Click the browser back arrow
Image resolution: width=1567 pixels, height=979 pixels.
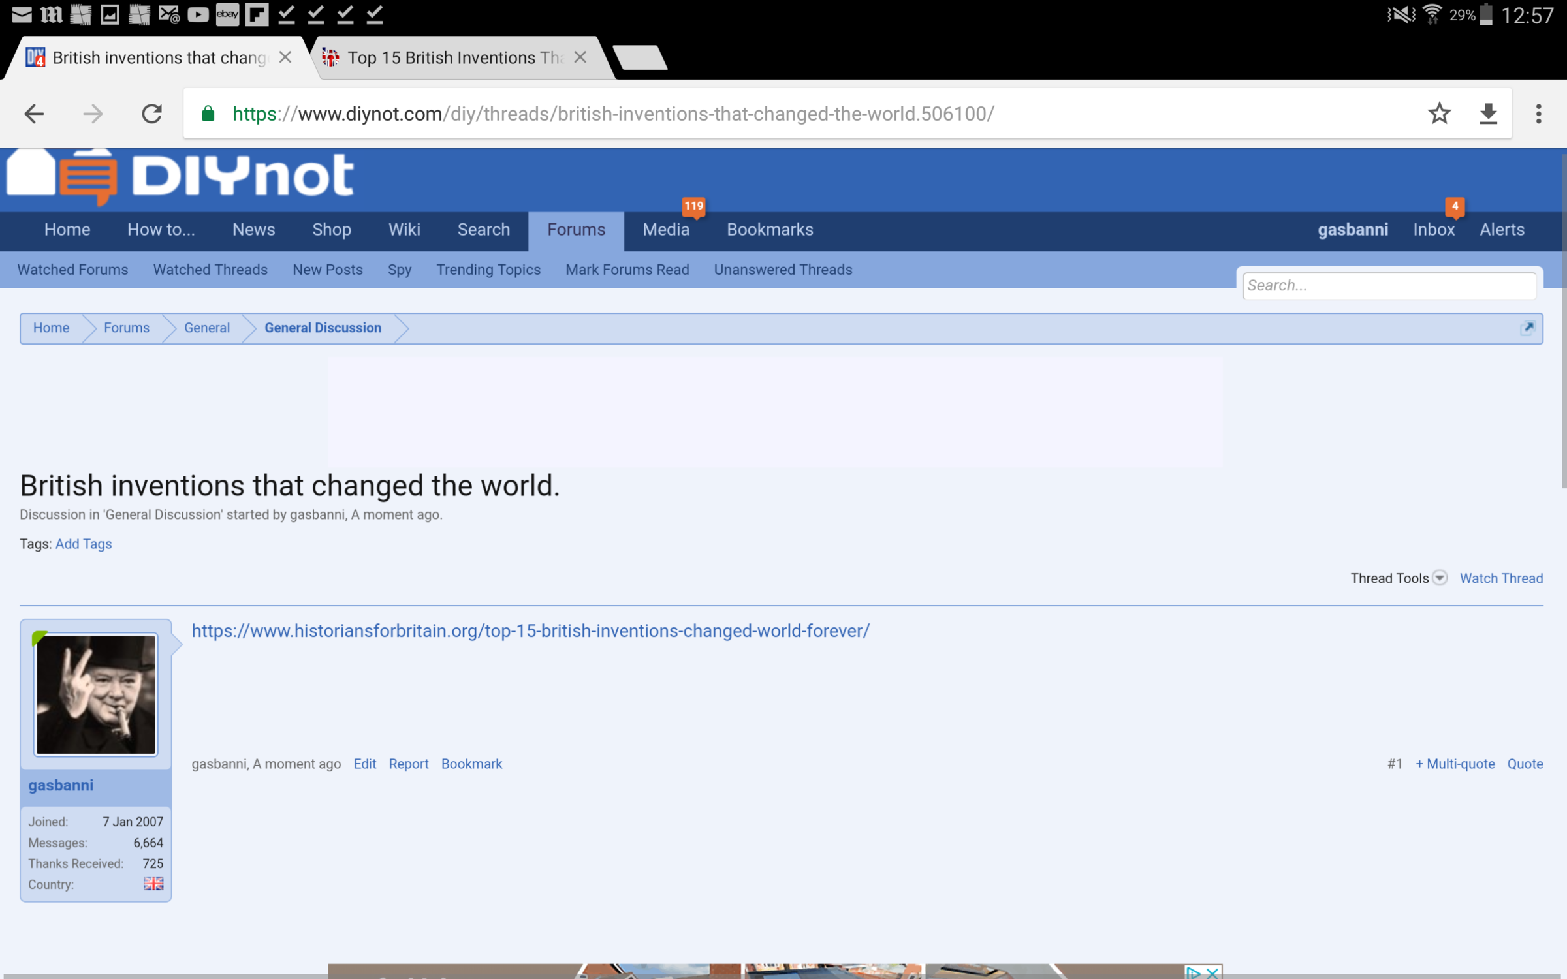click(x=34, y=114)
